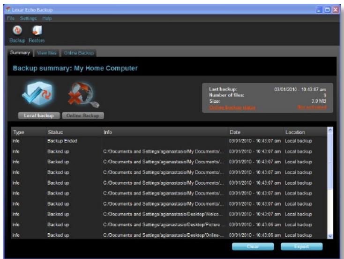Open the Online backup status link
Viewport: 344px width, 259px height.
pyautogui.click(x=232, y=107)
